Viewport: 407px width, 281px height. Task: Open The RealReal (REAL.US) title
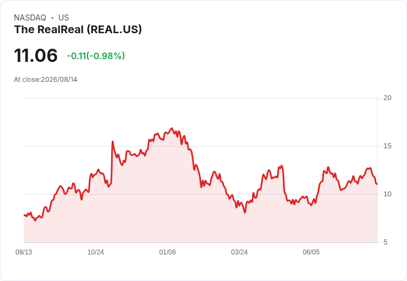(x=78, y=29)
